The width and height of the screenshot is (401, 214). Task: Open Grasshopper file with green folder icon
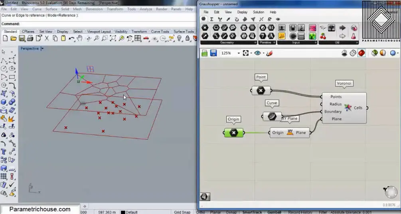(205, 53)
